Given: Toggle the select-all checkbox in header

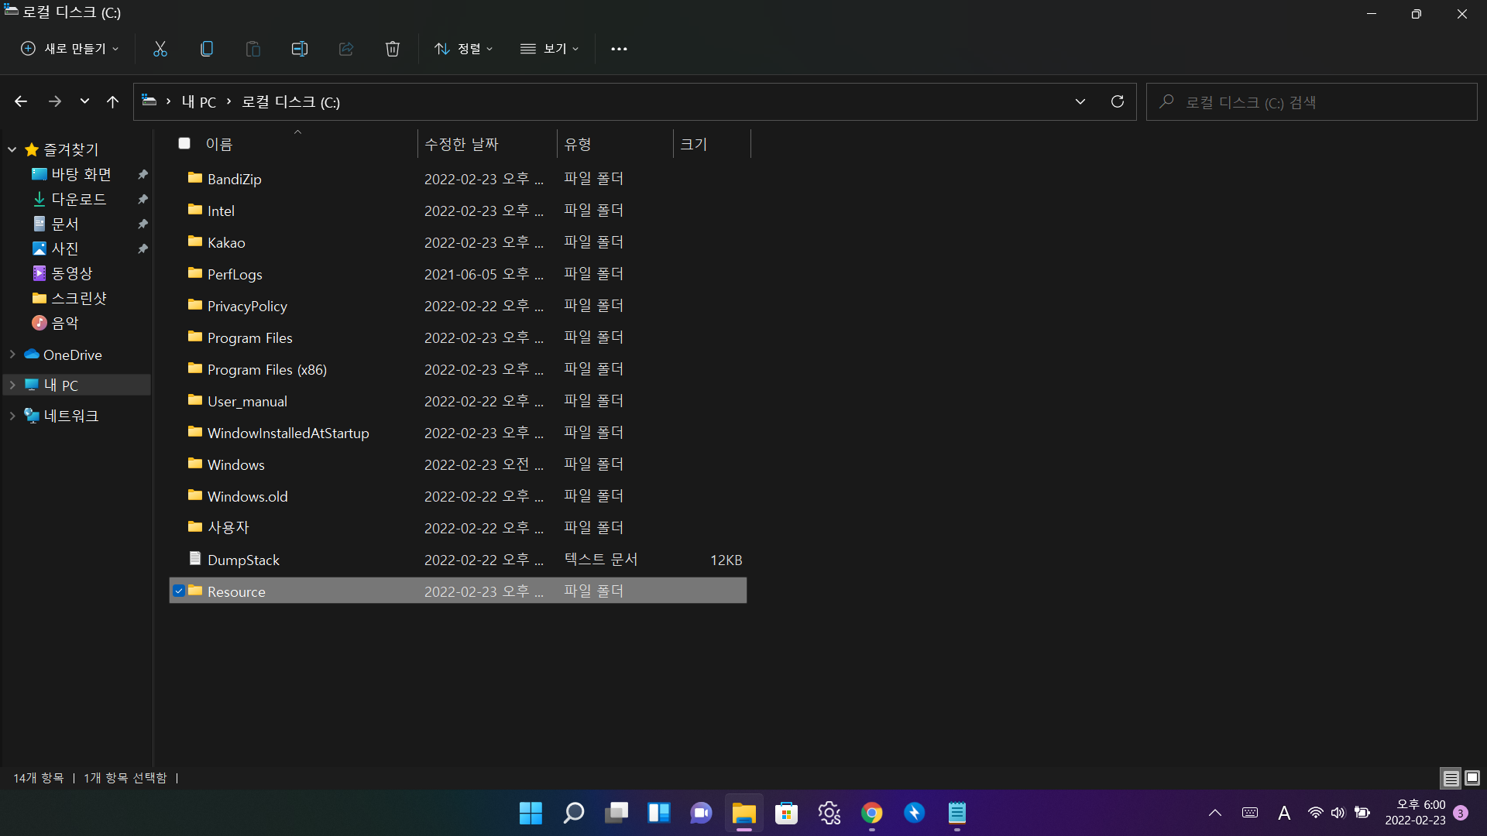Looking at the screenshot, I should coord(184,143).
